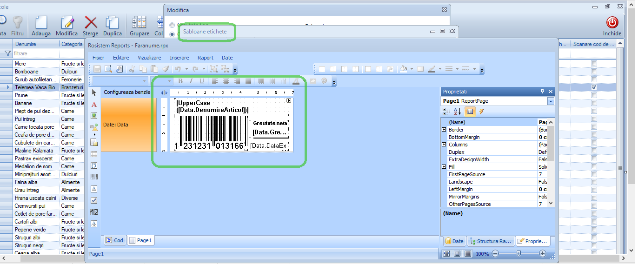Save the report with the floppy disk icon
The image size is (638, 264).
click(97, 69)
